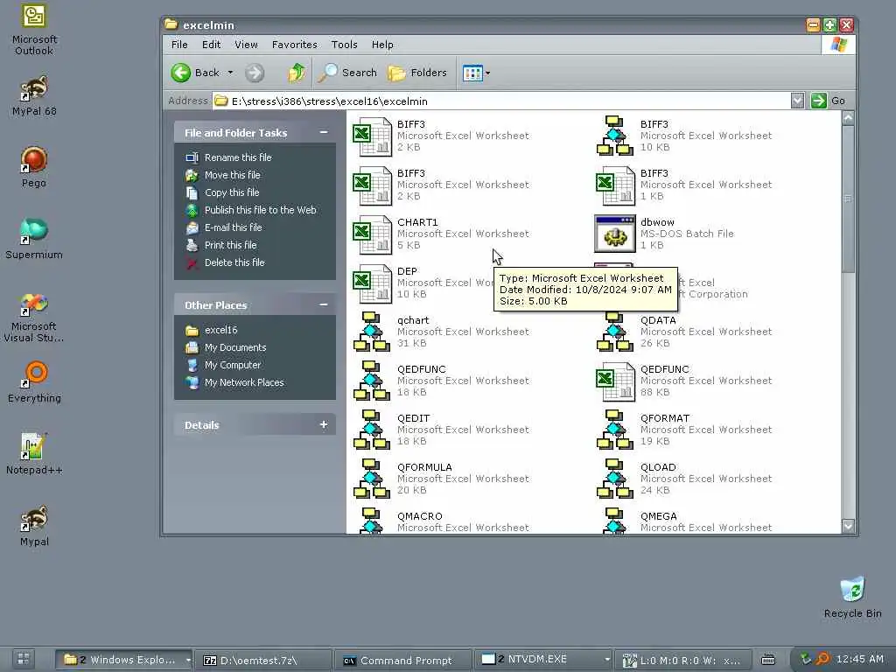Open the File menu
The height and width of the screenshot is (672, 896).
click(179, 45)
